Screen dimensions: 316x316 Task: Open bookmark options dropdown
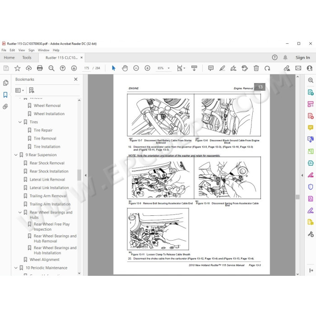pyautogui.click(x=19, y=90)
